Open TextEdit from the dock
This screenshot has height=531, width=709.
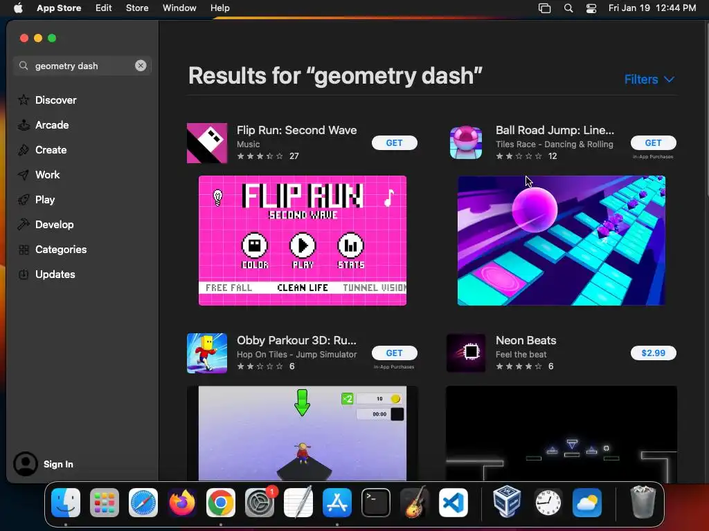(298, 503)
